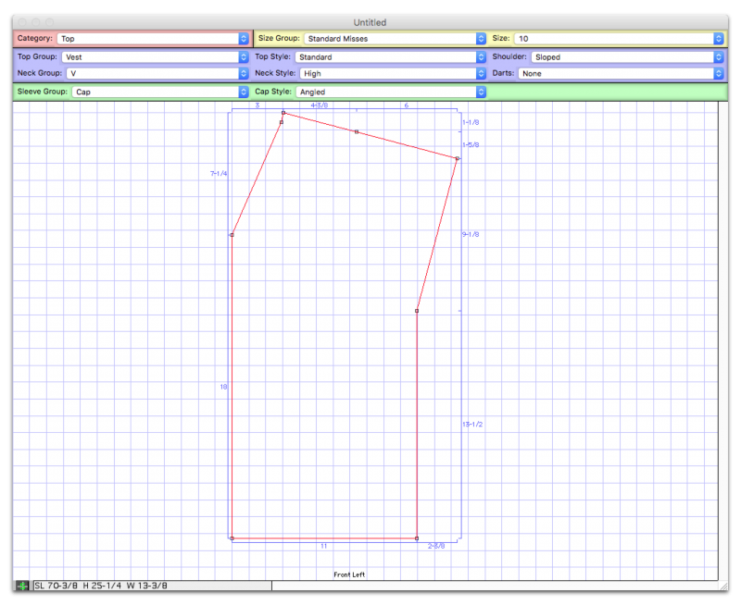Click the green plus icon in status bar
741x605 pixels.
(x=22, y=586)
